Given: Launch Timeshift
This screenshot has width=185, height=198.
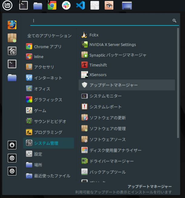Looking at the screenshot, I should 127,65.
